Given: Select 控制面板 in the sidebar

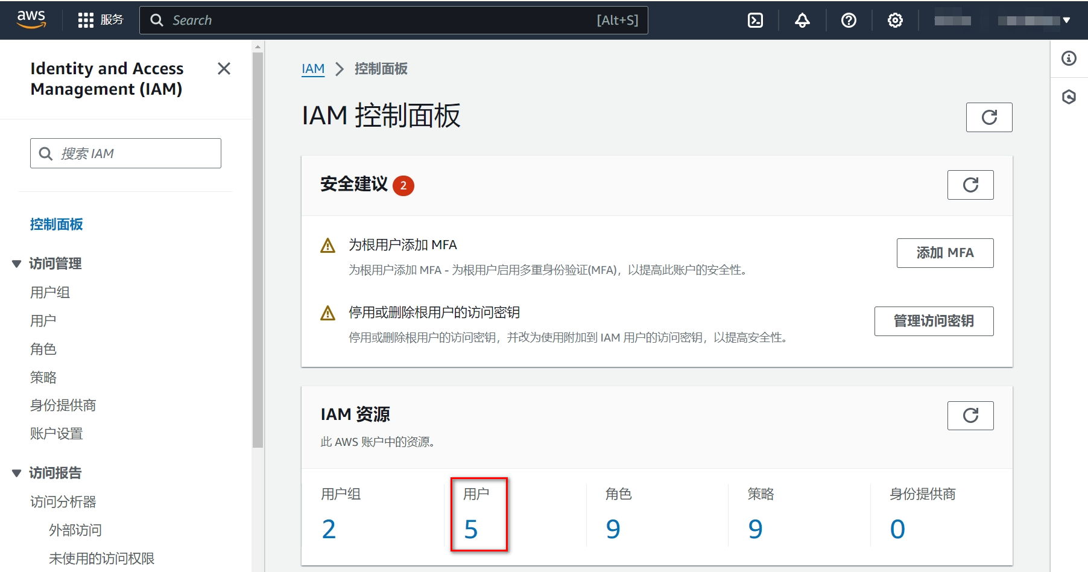Looking at the screenshot, I should [x=57, y=224].
